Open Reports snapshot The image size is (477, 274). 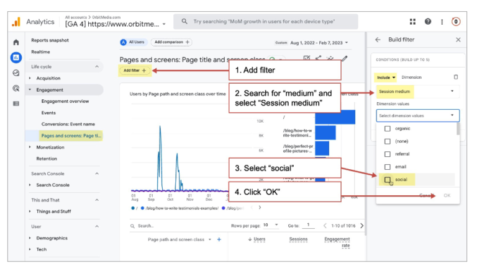pos(50,40)
